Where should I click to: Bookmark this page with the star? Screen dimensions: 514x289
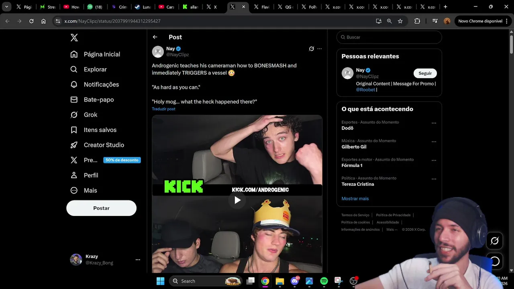tap(400, 21)
